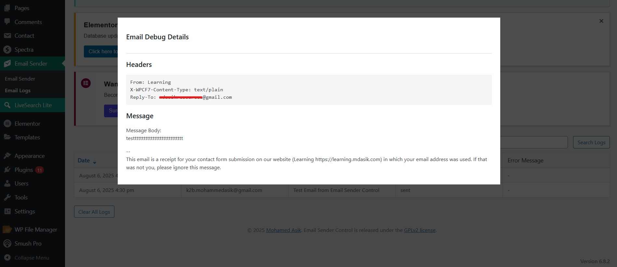Select the 'August 6, 2025 4:30 pm' date
Viewport: 617px width, 267px height.
click(x=107, y=190)
